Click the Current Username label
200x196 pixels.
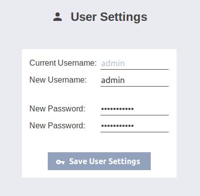click(x=63, y=63)
